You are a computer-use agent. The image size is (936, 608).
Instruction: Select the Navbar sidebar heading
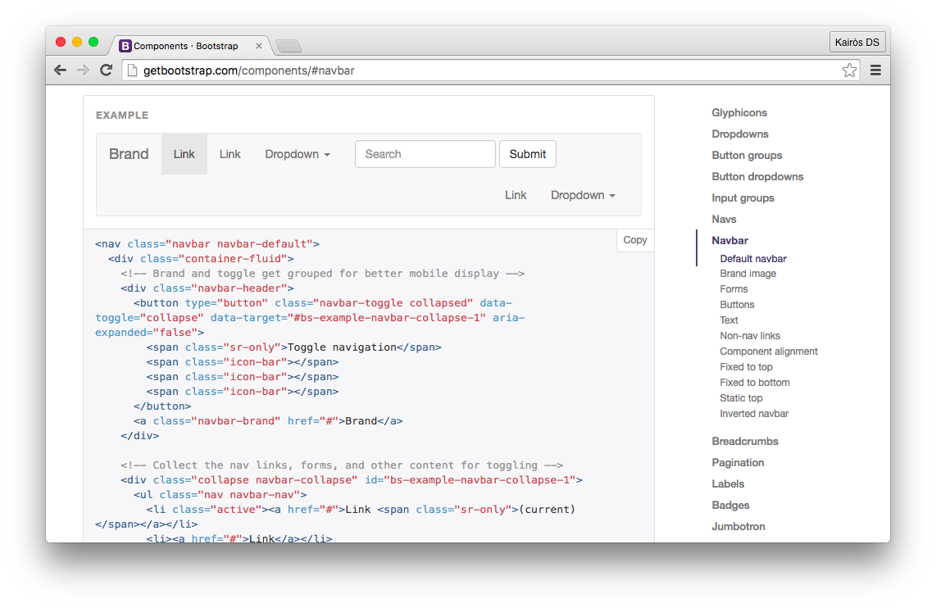click(x=729, y=240)
